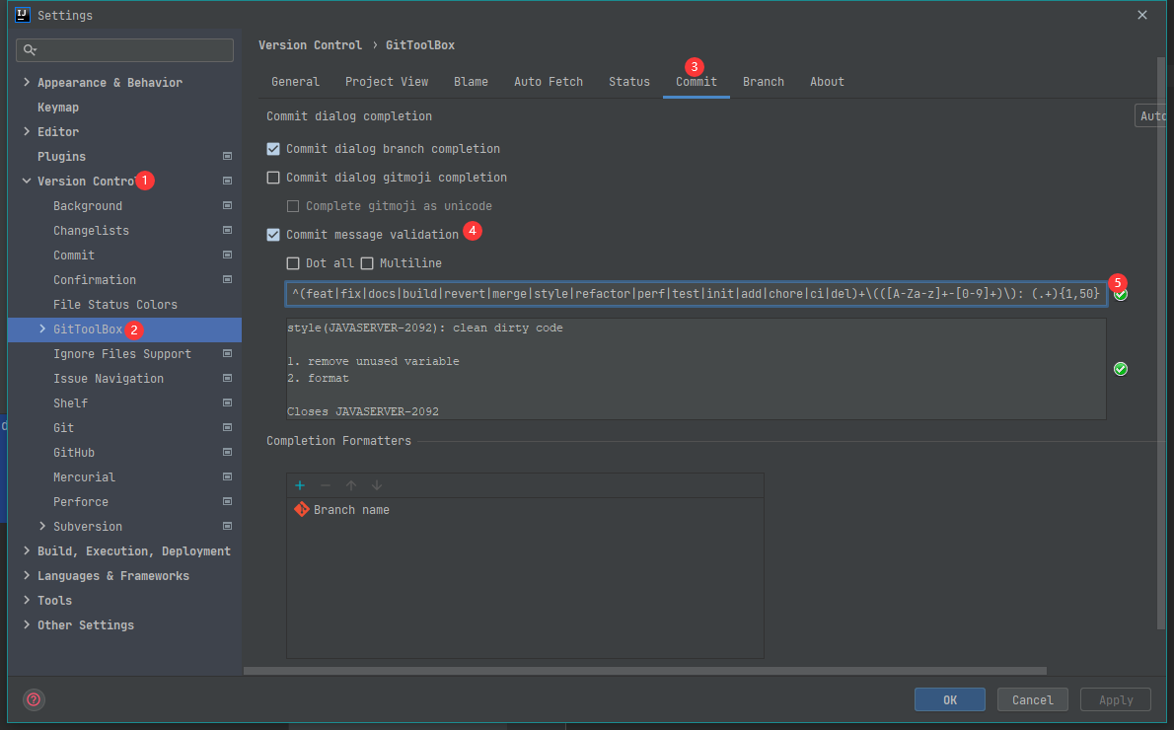Toggle the Dot all checkbox
The width and height of the screenshot is (1174, 730).
click(293, 263)
